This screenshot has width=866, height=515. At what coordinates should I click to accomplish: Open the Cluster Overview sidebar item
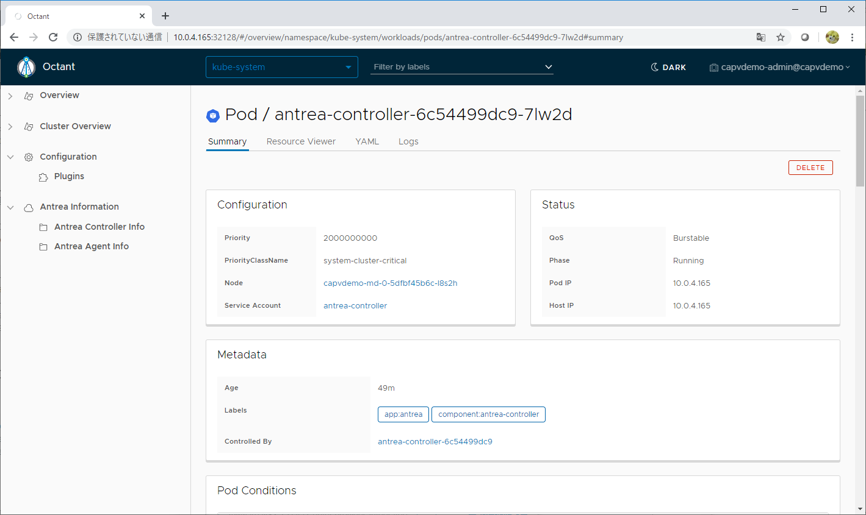coord(75,126)
